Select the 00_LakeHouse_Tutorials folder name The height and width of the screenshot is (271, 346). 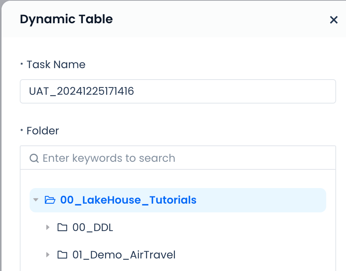tap(128, 200)
